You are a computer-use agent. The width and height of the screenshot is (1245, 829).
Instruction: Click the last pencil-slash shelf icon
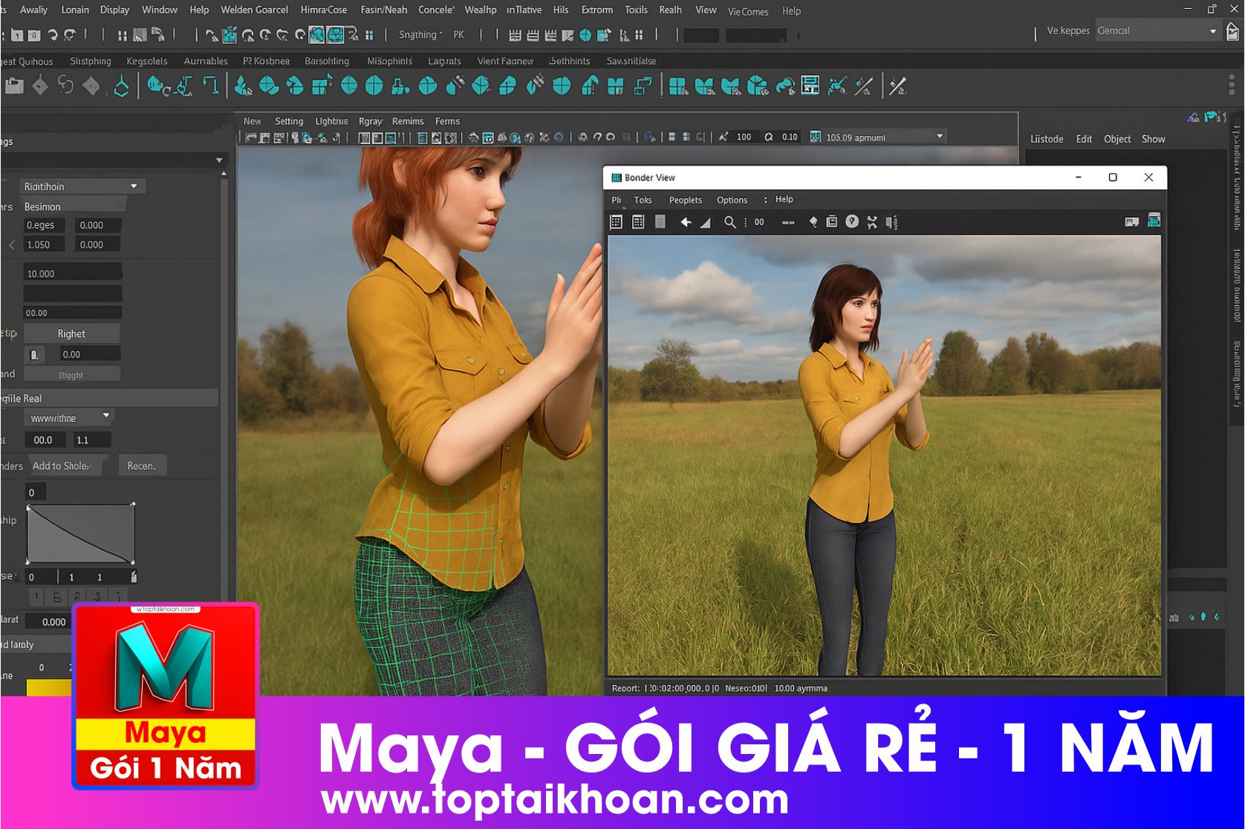tap(898, 86)
